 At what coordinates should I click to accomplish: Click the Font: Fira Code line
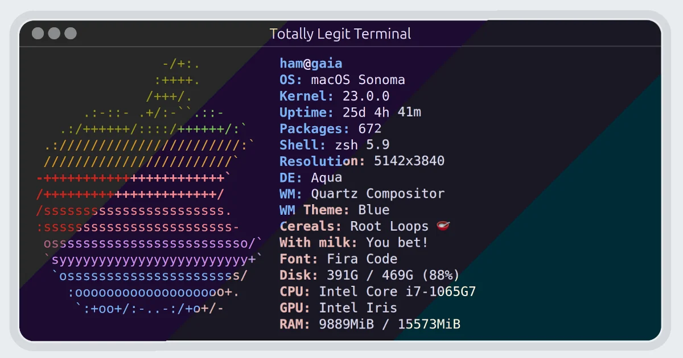tap(338, 259)
